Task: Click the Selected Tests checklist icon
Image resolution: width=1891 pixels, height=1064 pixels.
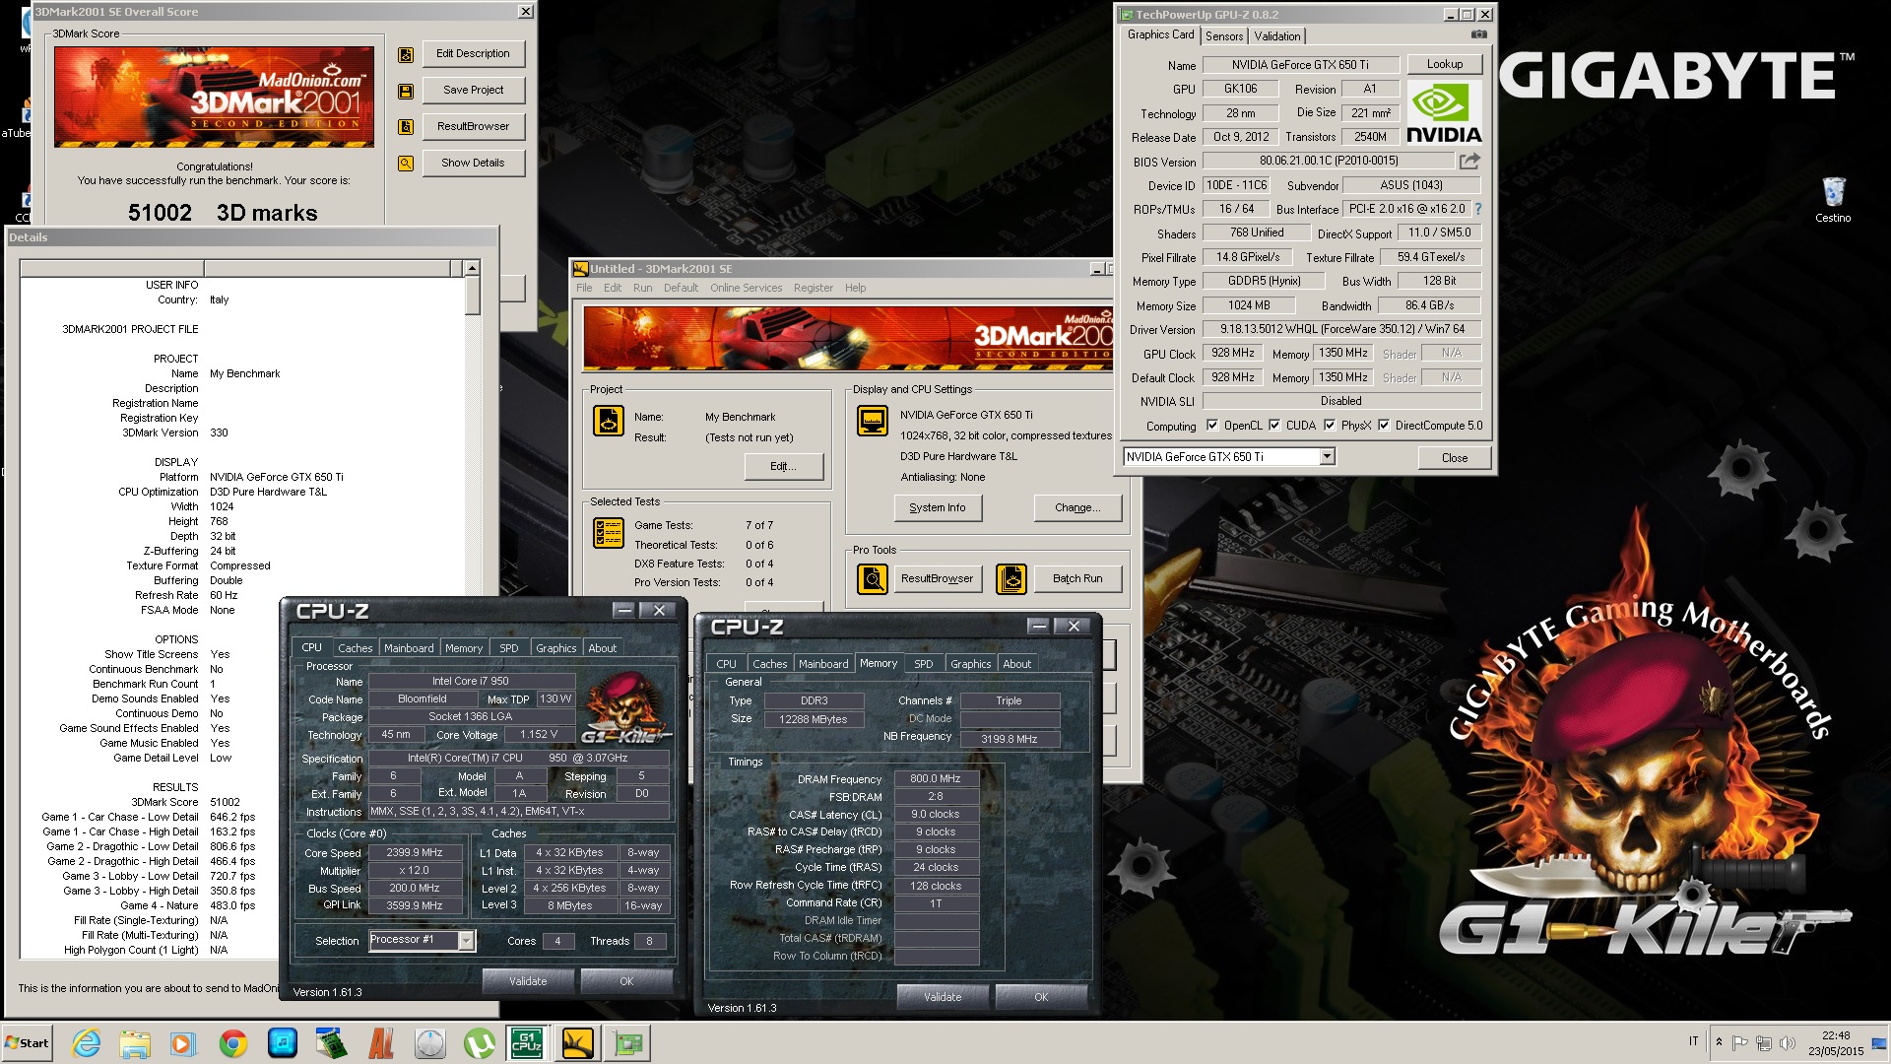Action: [609, 533]
